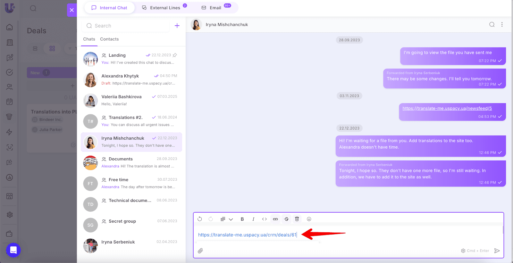The height and width of the screenshot is (263, 513).
Task: Send the message with paper plane
Action: pos(497,251)
